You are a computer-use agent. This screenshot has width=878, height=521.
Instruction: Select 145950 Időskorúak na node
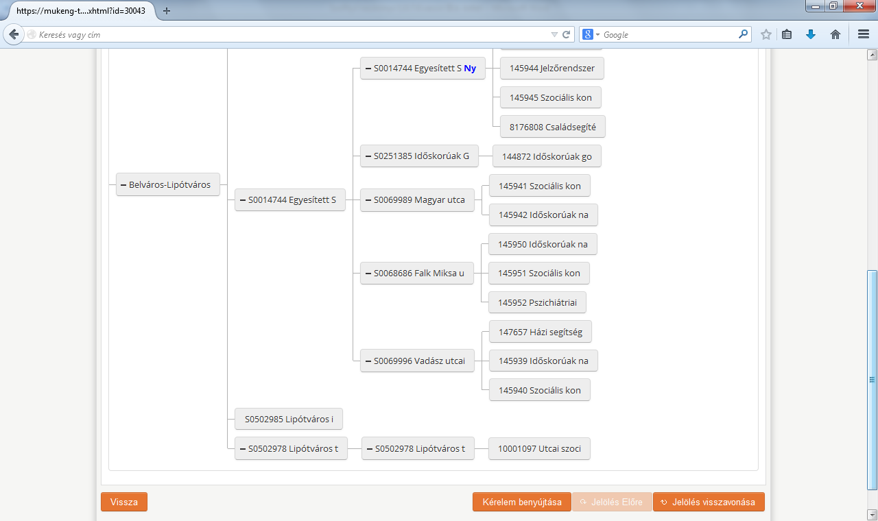point(543,244)
